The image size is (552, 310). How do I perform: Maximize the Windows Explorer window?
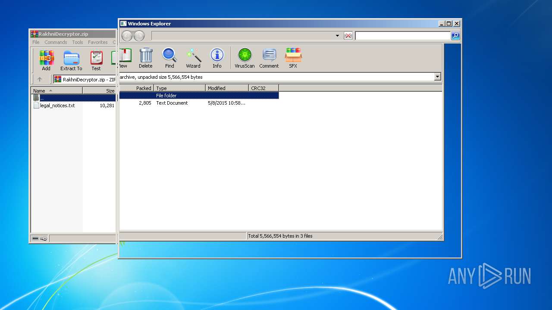coord(448,24)
